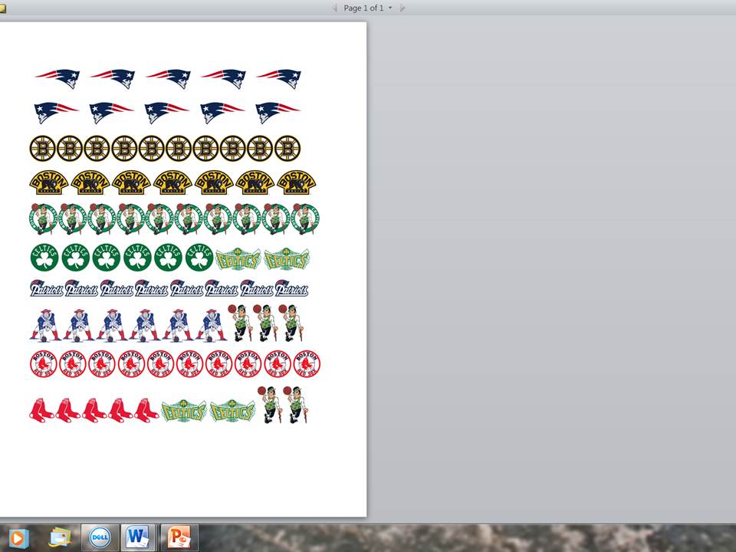Image resolution: width=736 pixels, height=552 pixels.
Task: Select the leftmost Bruins spoked-B logo
Action: point(42,148)
